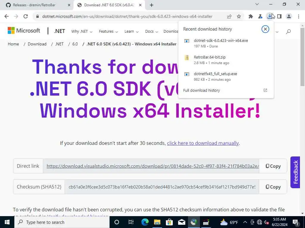Open the Chrome profile avatar
The height and width of the screenshot is (228, 305).
click(289, 17)
